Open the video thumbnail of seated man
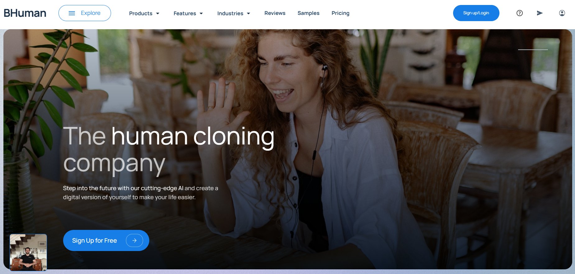 click(x=28, y=253)
